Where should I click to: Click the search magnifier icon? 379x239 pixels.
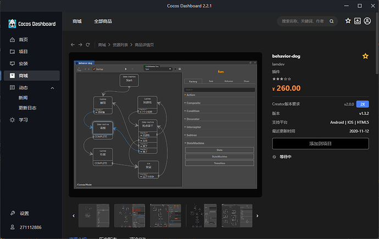[332, 21]
